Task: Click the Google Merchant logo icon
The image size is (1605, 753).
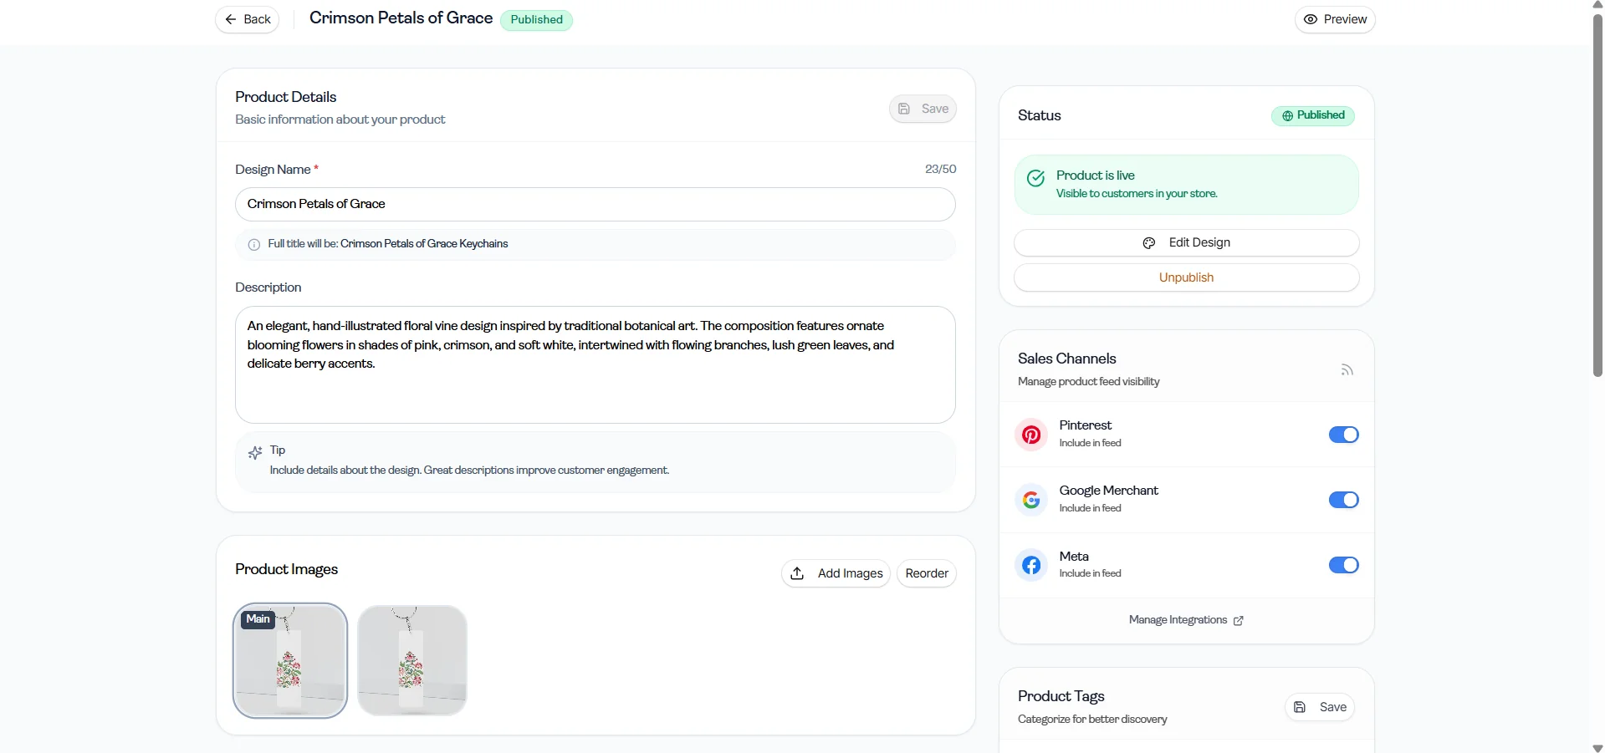Action: pyautogui.click(x=1031, y=500)
